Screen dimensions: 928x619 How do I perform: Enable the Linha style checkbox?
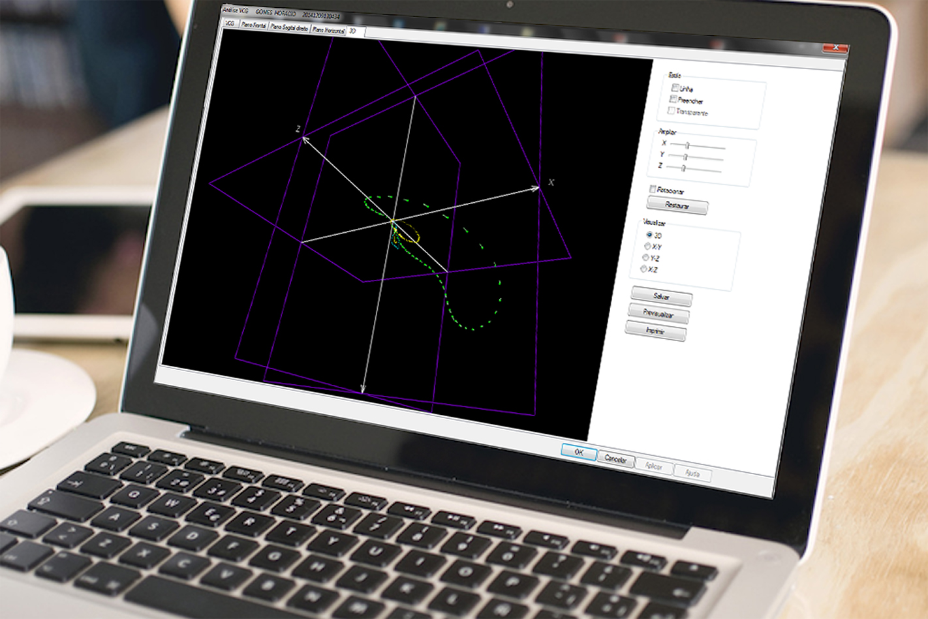coord(675,87)
